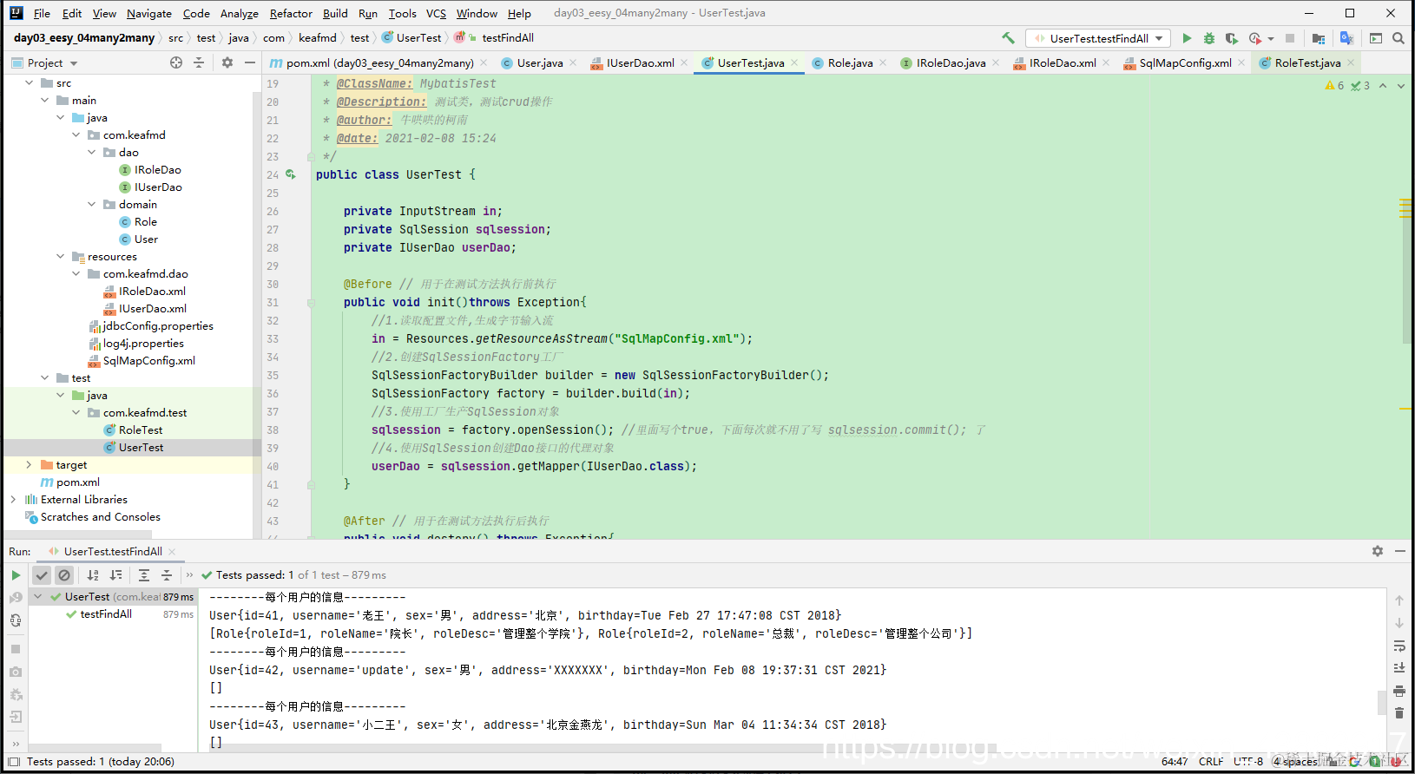This screenshot has width=1415, height=774.
Task: Toggle Show Passed tests filter
Action: (42, 574)
